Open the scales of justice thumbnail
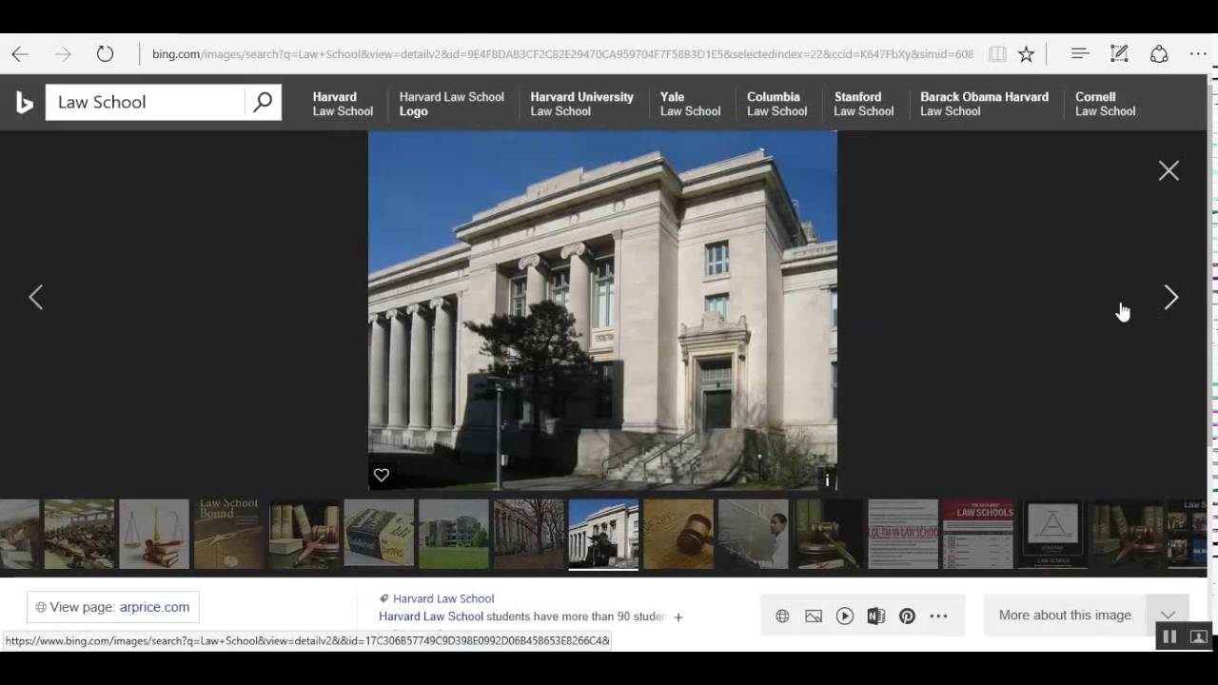 click(154, 534)
